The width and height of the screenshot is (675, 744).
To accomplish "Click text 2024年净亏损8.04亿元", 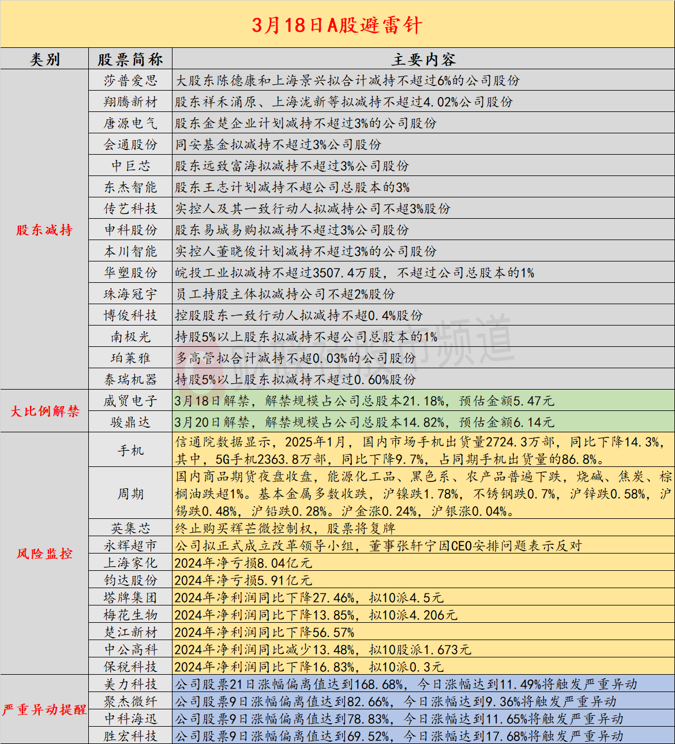I will click(243, 563).
